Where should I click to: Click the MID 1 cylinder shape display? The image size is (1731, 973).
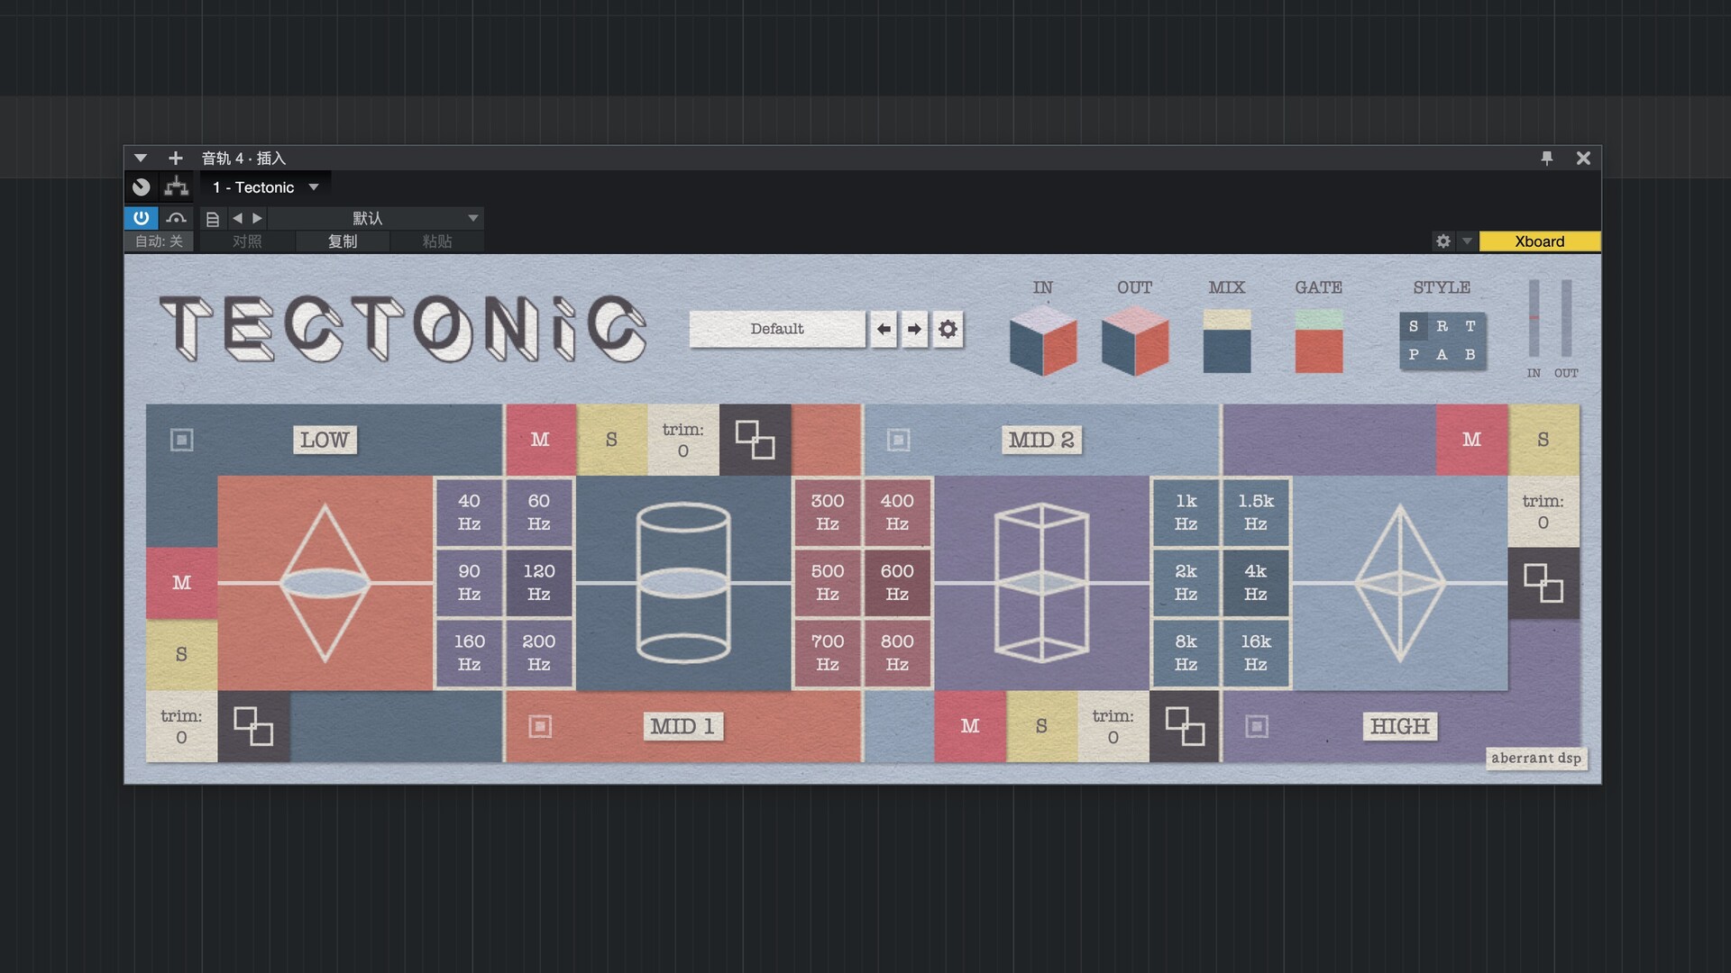click(x=683, y=583)
